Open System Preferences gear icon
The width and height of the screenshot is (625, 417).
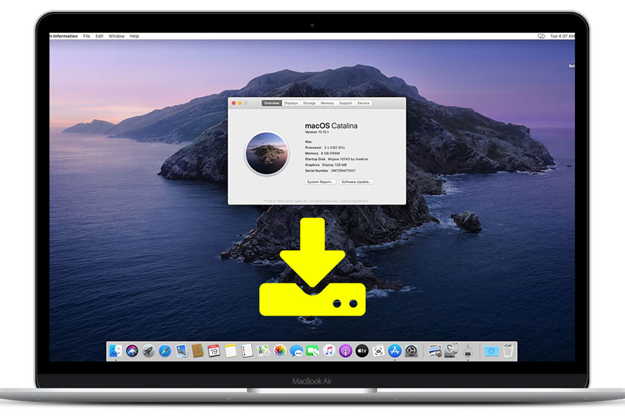411,351
